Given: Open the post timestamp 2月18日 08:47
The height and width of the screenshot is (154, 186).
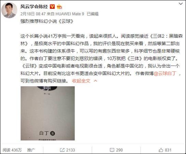Looking at the screenshot, I should [x=33, y=14].
